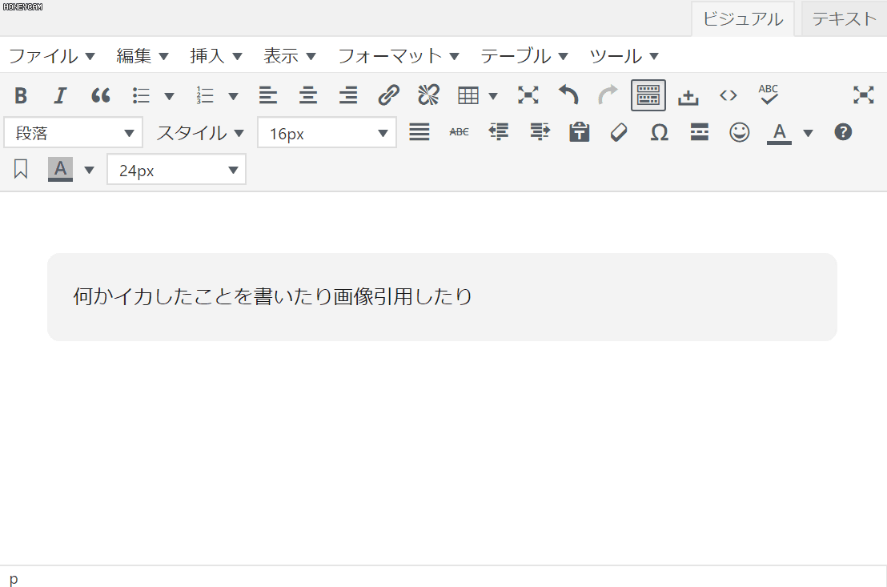This screenshot has width=887, height=587.
Task: Open the editor help question mark
Action: [x=843, y=132]
